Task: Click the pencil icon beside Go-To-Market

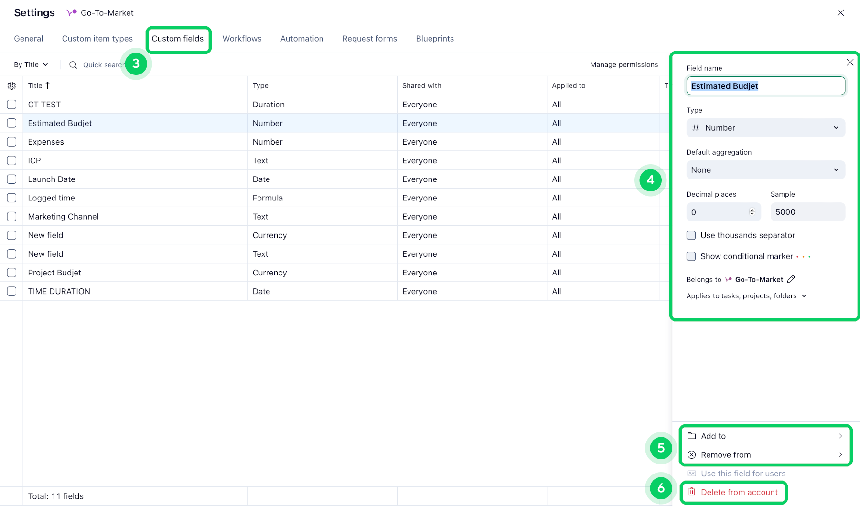Action: pyautogui.click(x=791, y=279)
